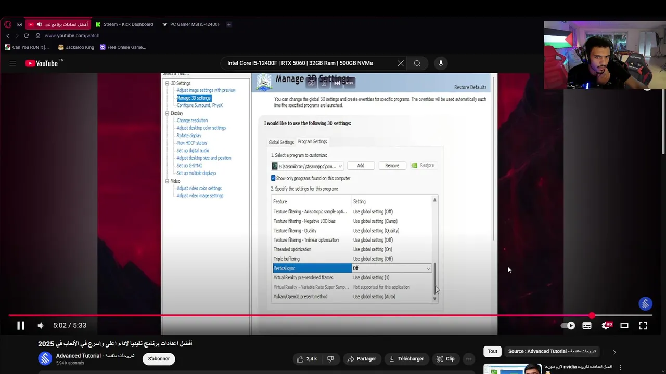
Task: Open the Free Online Game bookmark
Action: coord(123,47)
